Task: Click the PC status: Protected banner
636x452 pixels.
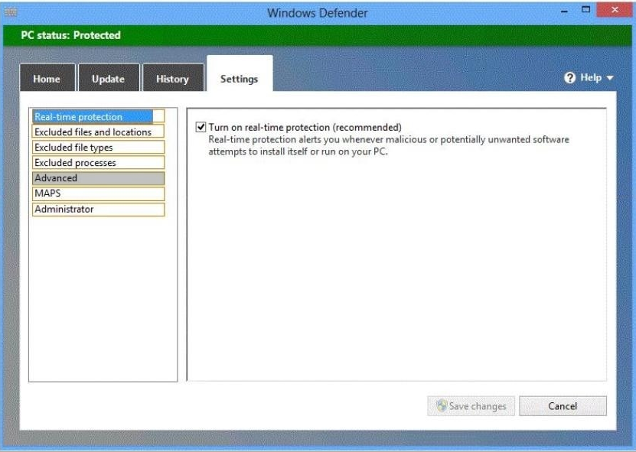Action: 318,35
